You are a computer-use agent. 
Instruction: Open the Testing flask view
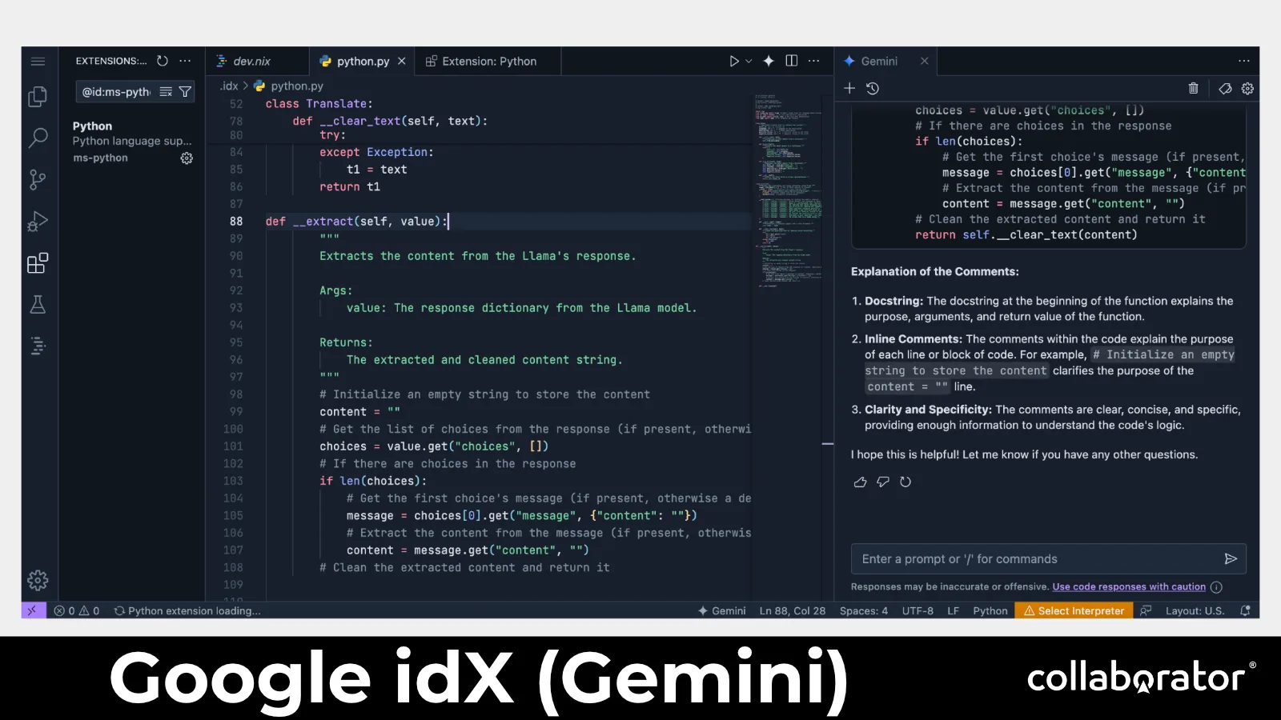tap(38, 305)
